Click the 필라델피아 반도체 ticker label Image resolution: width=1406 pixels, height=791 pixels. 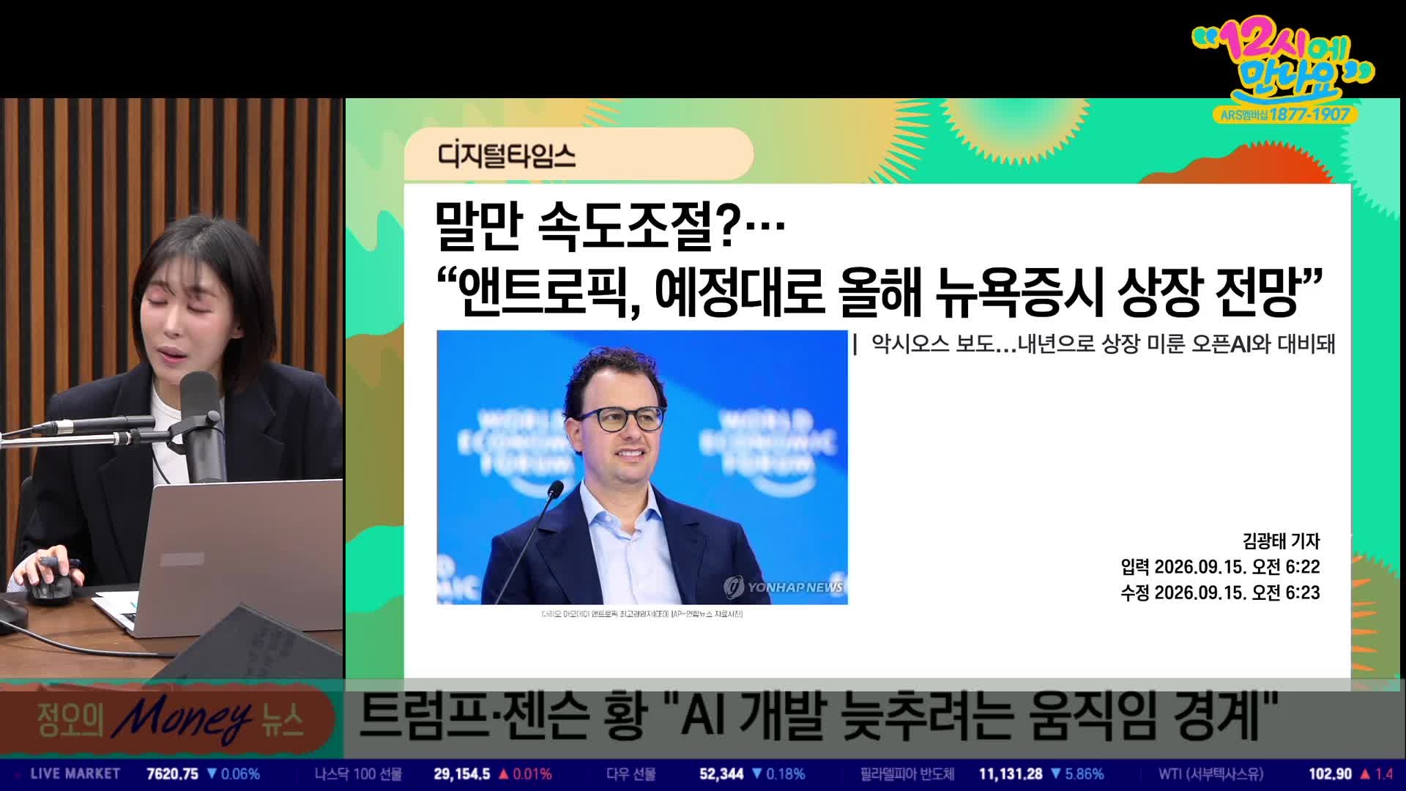point(907,774)
